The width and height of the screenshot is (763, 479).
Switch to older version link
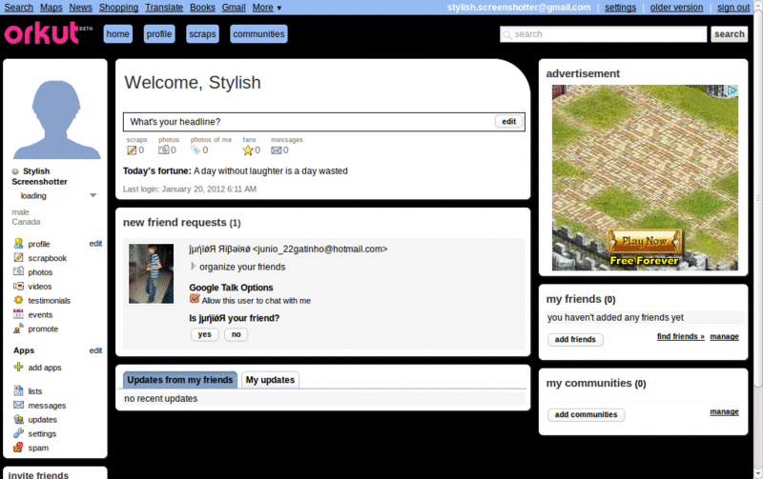coord(676,8)
